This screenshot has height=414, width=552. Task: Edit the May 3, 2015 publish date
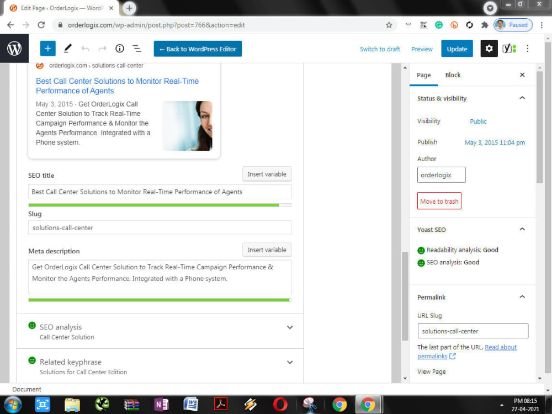495,142
